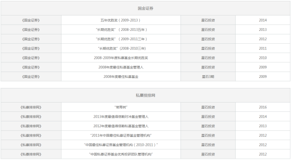Click year 2014 in the 五年优胜奖 row
This screenshot has height=160, width=292.
pos(263,20)
